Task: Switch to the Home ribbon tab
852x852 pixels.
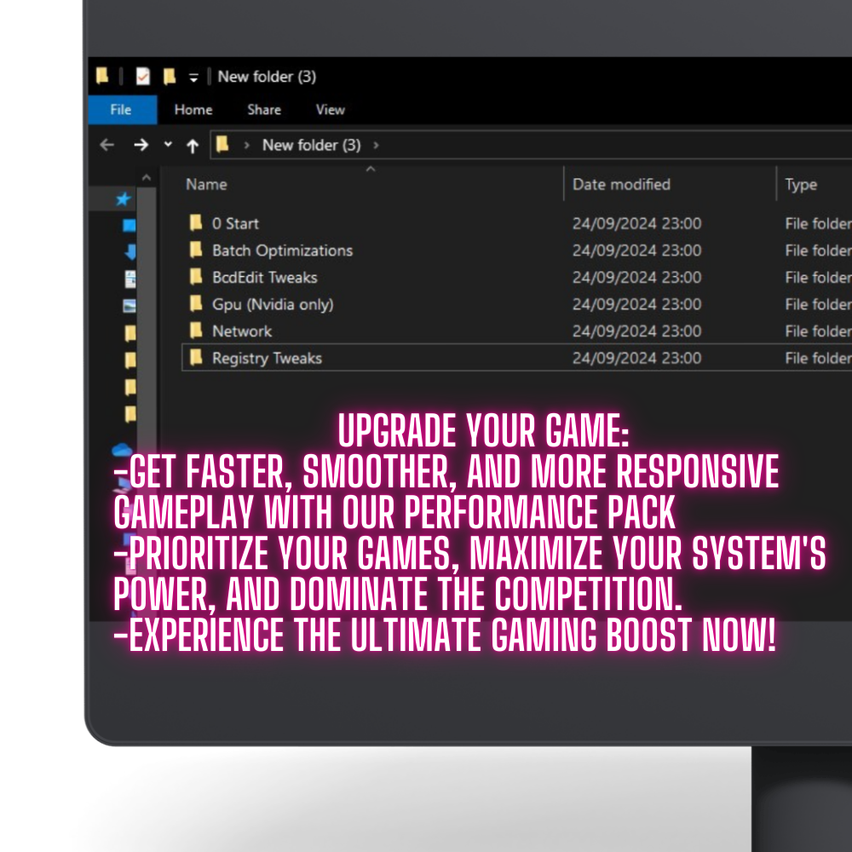Action: point(193,110)
